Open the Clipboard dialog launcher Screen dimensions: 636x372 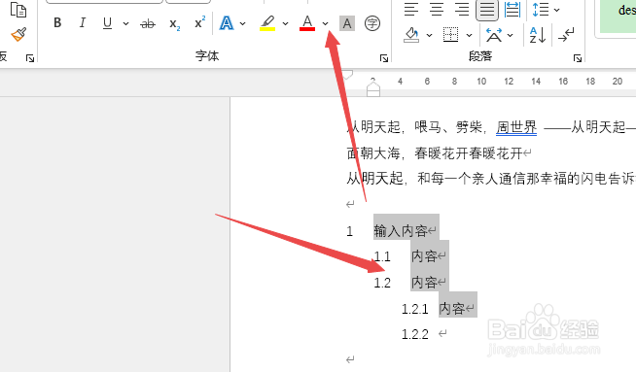[30, 58]
